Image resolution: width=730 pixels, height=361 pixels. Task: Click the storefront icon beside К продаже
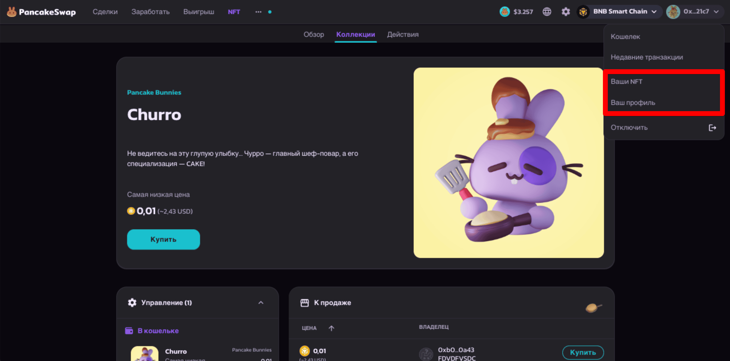304,303
